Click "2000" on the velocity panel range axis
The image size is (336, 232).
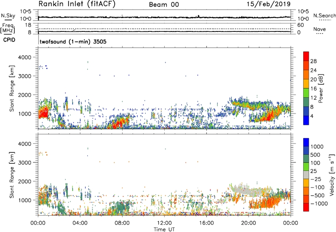[25, 181]
